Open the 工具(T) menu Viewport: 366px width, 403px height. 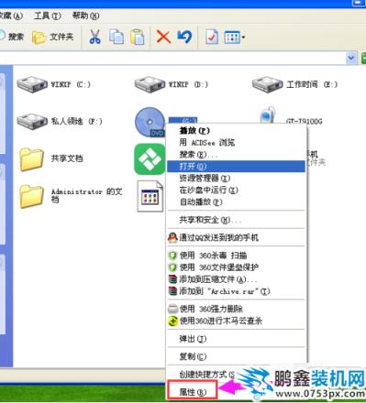point(48,16)
